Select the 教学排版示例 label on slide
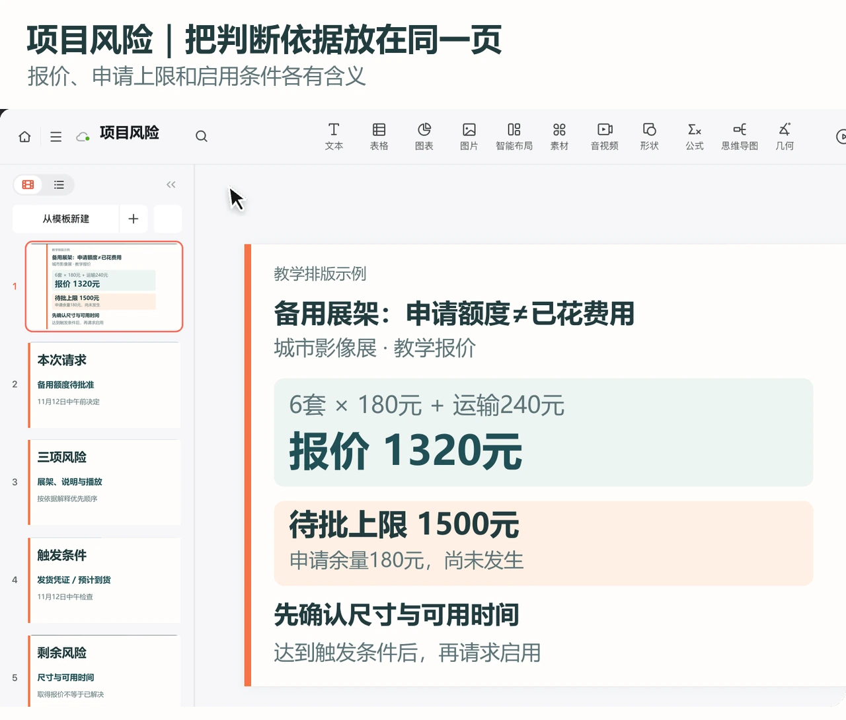Viewport: 846px width, 720px height. [320, 274]
